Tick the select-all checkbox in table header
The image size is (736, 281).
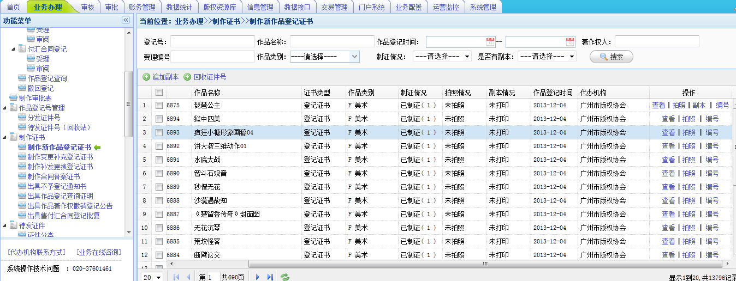click(159, 93)
